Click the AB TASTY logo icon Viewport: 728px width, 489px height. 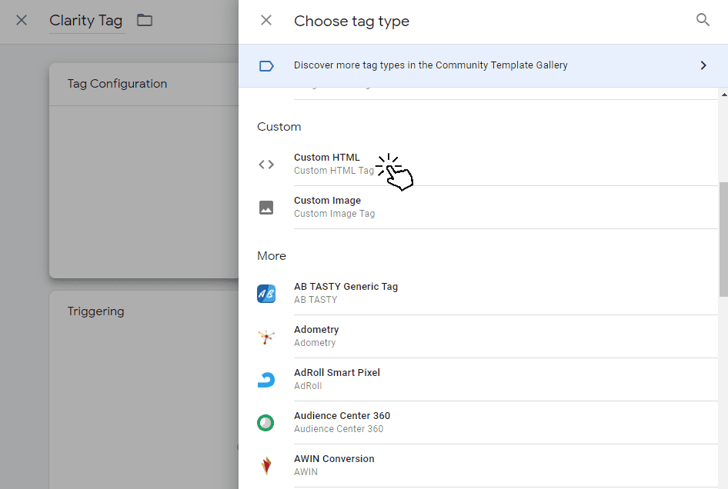pyautogui.click(x=266, y=294)
